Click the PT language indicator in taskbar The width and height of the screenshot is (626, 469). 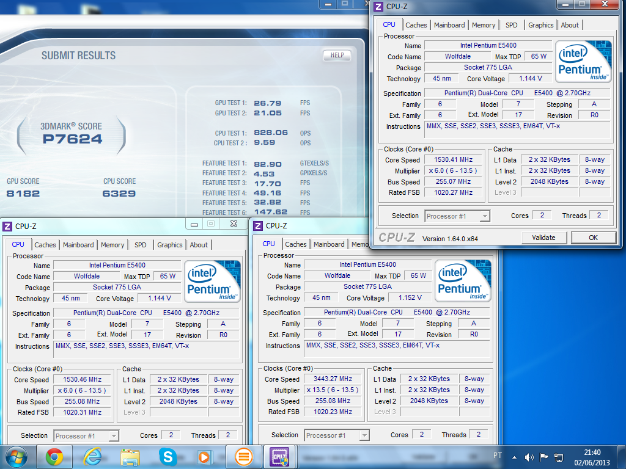click(x=498, y=455)
